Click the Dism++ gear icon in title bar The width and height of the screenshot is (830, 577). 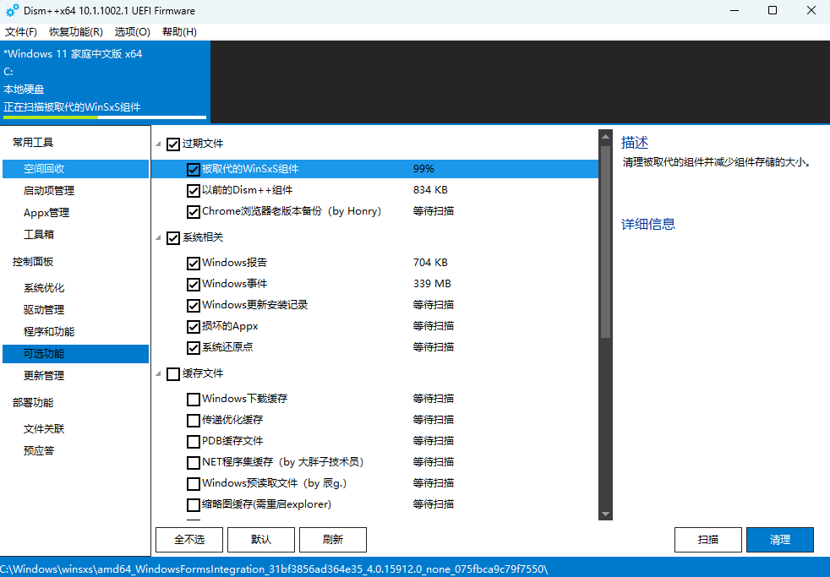point(12,10)
